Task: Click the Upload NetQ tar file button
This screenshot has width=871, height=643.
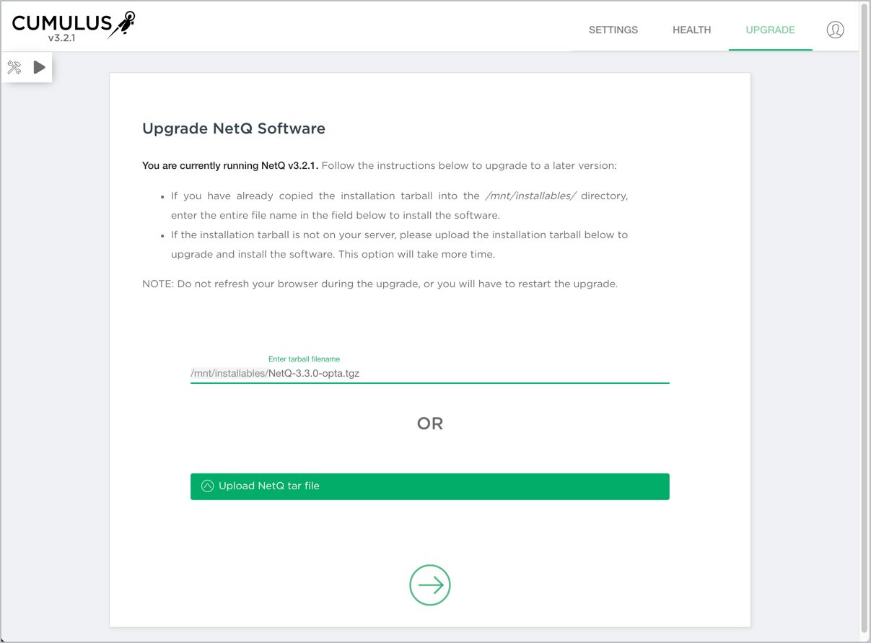Action: pyautogui.click(x=430, y=486)
